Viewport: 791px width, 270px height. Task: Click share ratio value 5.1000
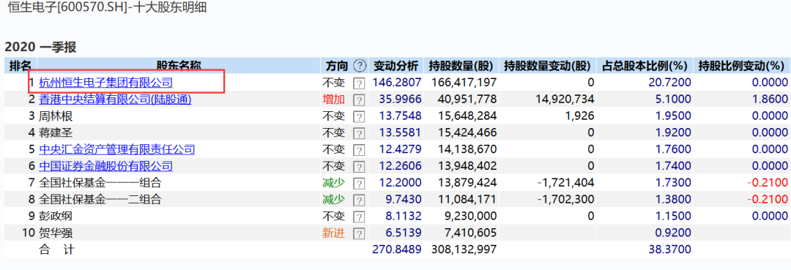pos(673,100)
